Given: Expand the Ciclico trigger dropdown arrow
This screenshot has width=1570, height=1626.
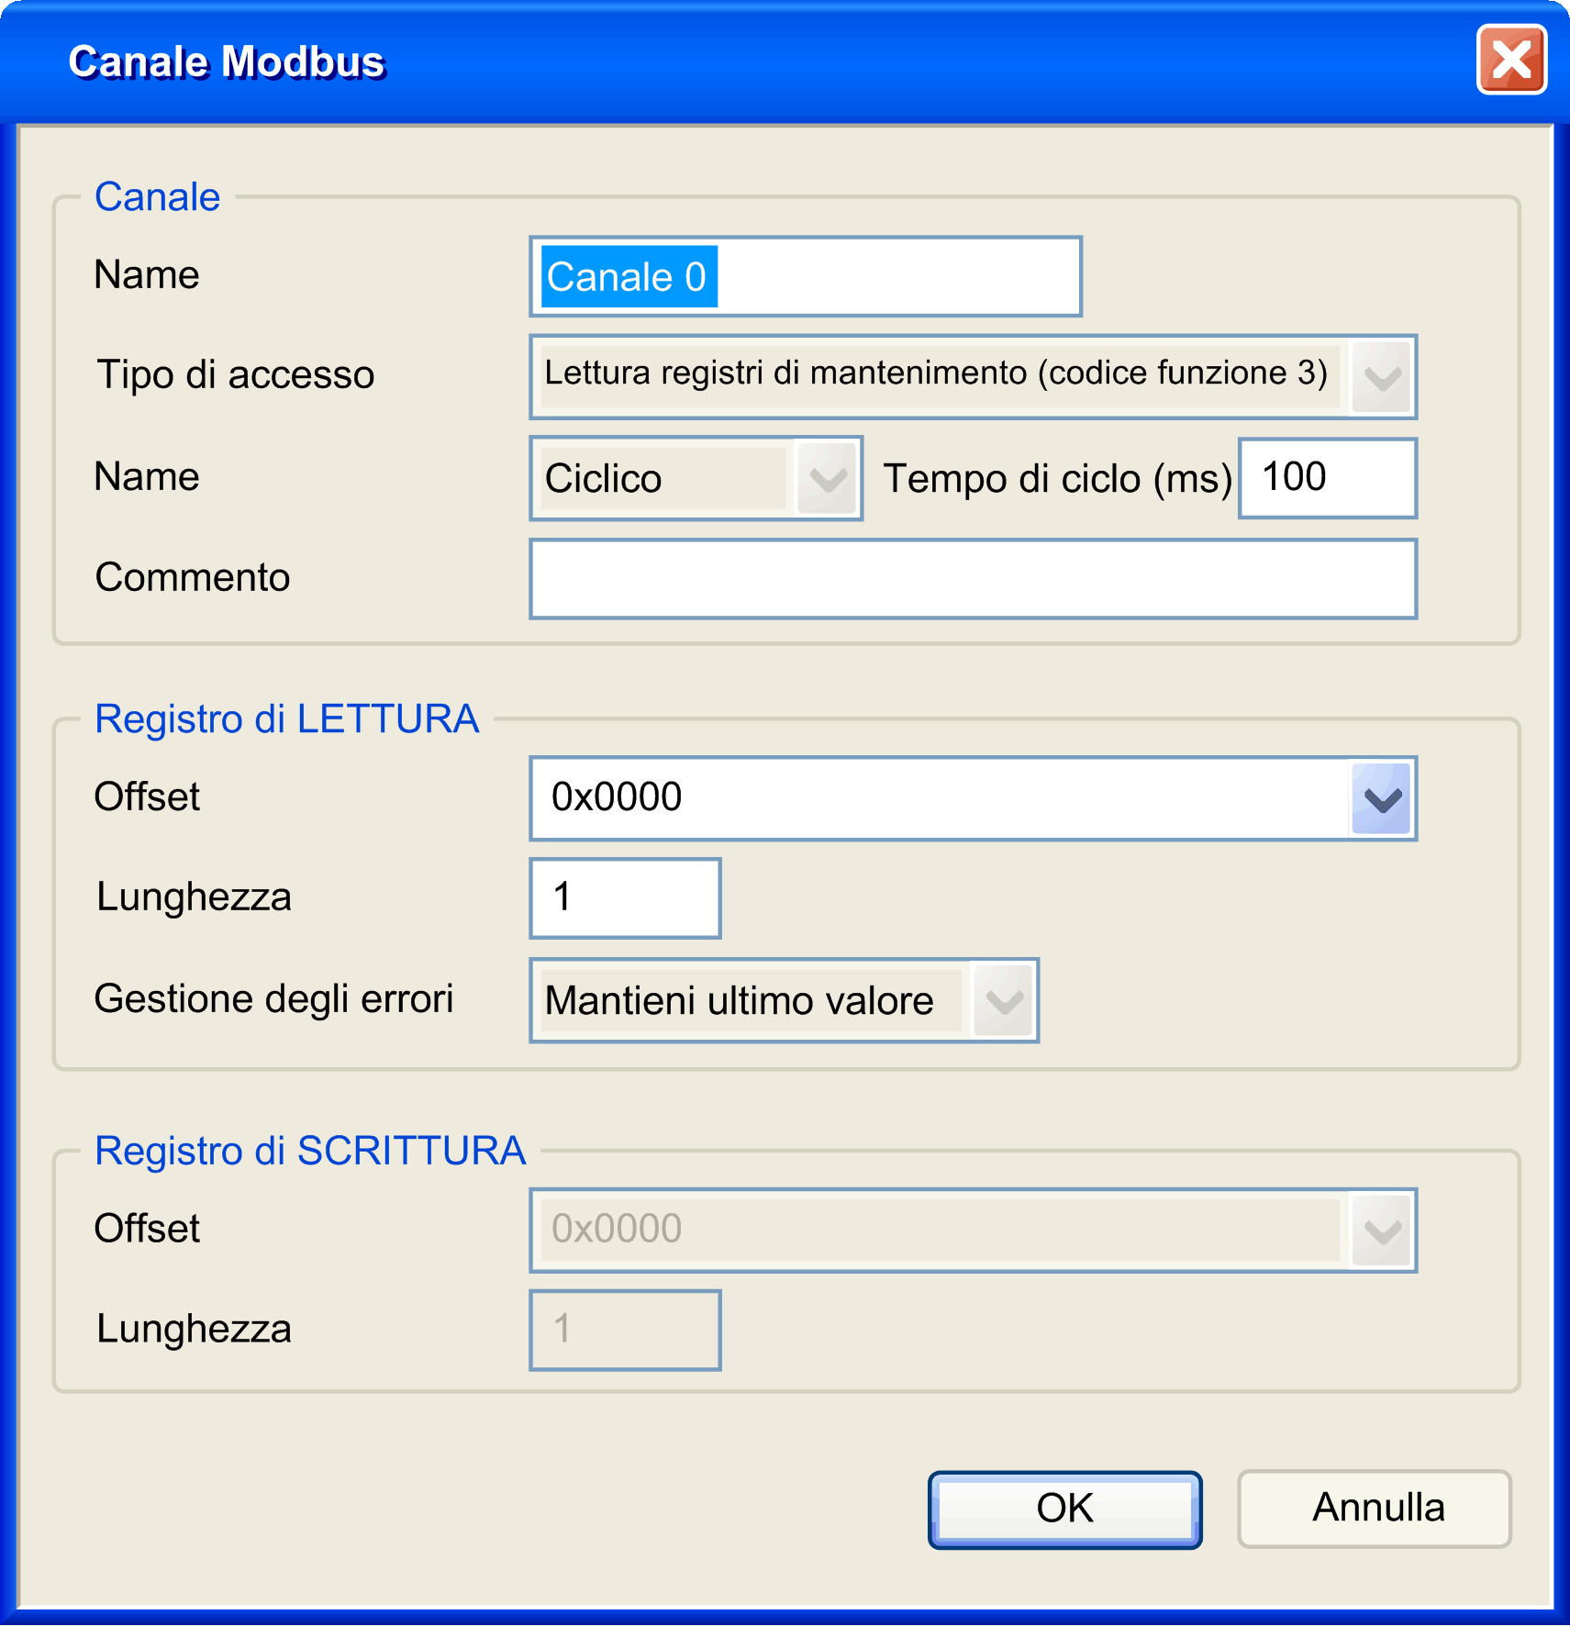Looking at the screenshot, I should tap(827, 479).
